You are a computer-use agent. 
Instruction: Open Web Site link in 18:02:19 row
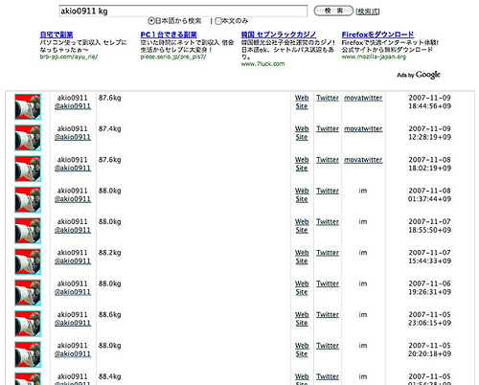(302, 164)
